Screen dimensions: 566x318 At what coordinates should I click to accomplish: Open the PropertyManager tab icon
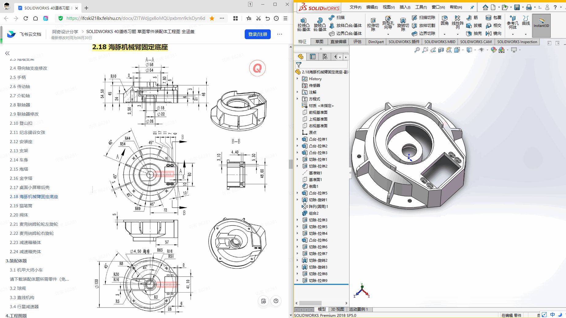point(313,57)
